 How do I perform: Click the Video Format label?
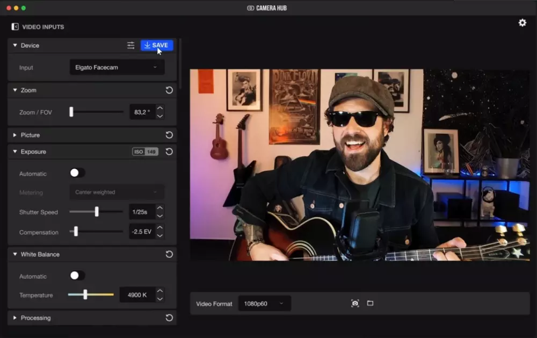214,304
